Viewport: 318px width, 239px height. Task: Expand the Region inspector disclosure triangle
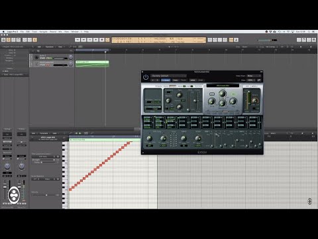(x=3, y=46)
